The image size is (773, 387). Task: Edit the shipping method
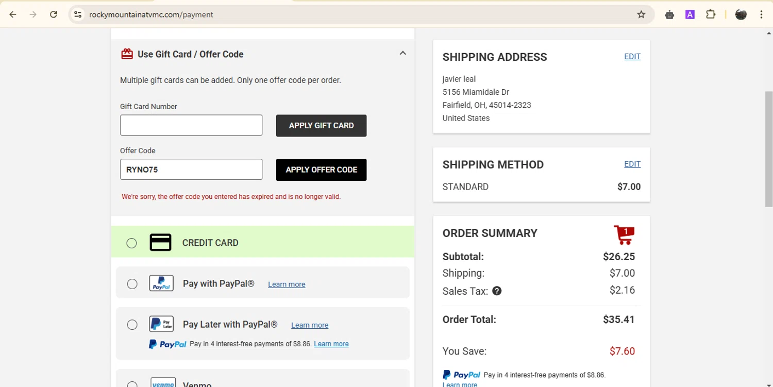point(632,164)
